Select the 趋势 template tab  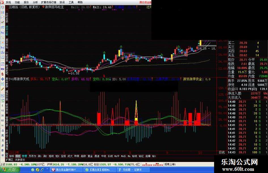click(x=83, y=156)
